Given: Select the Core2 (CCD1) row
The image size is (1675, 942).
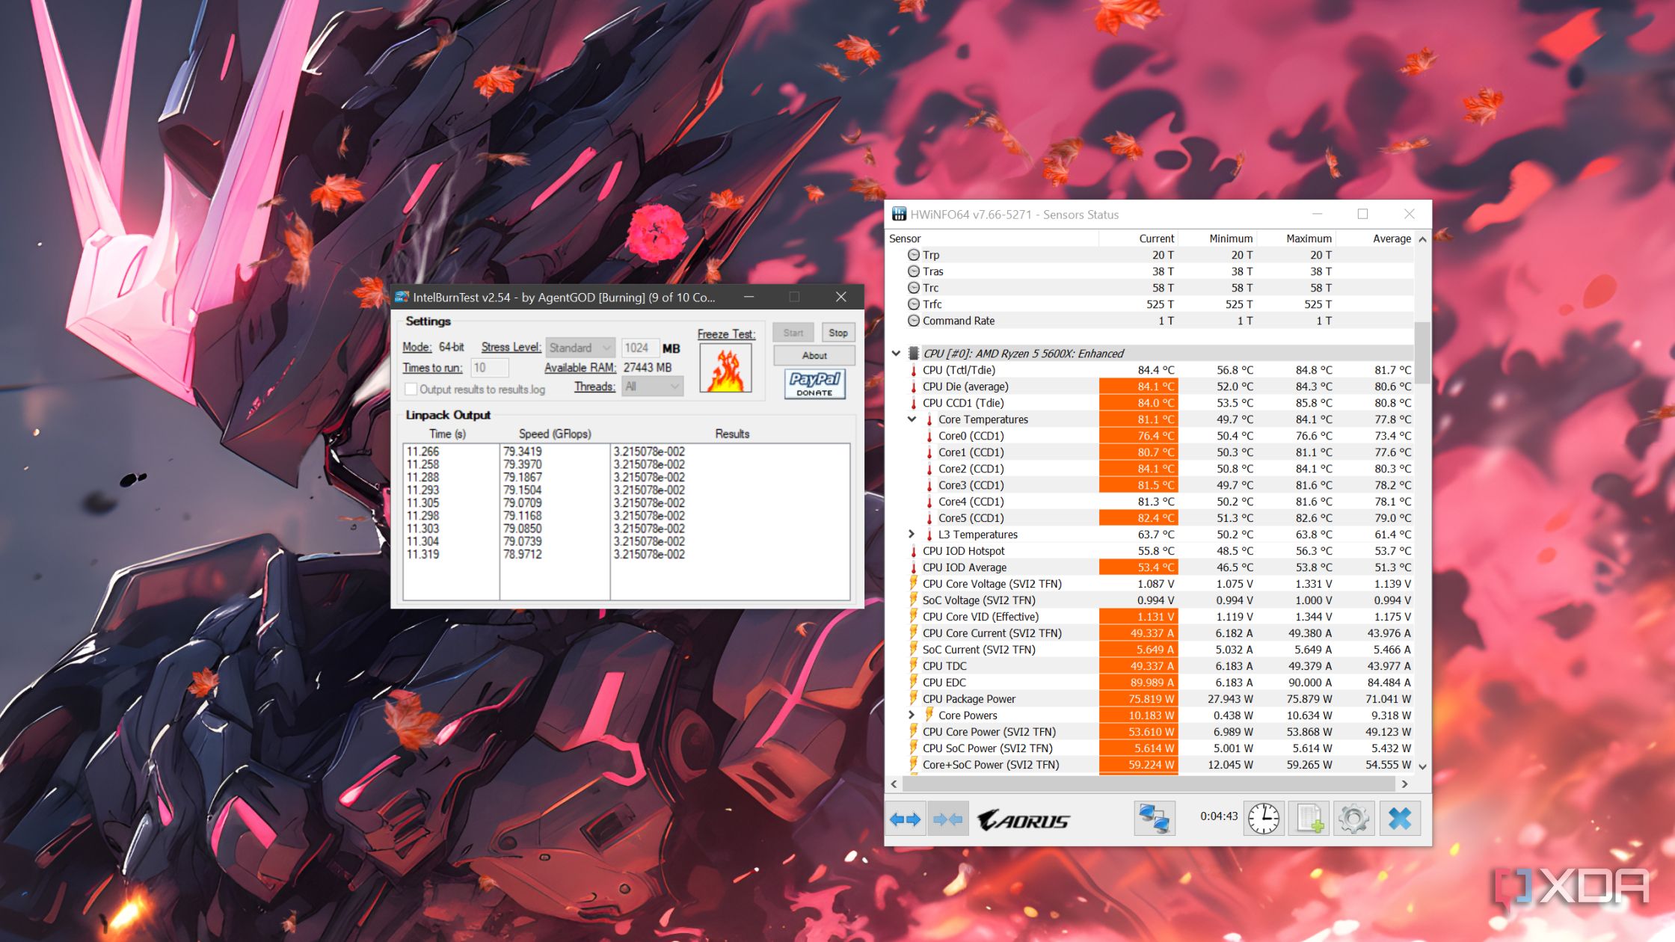Looking at the screenshot, I should coord(1150,469).
